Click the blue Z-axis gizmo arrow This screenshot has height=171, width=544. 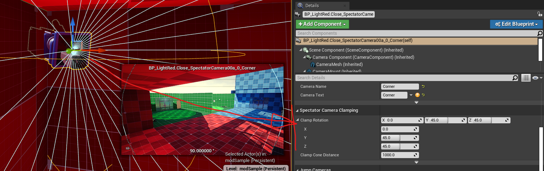pos(72,24)
